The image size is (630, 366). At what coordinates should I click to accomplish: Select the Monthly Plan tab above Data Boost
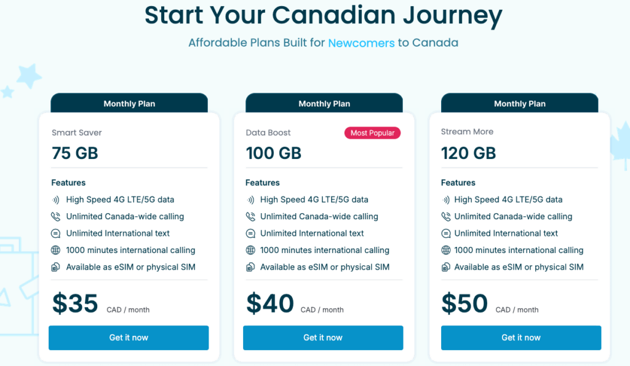(324, 104)
